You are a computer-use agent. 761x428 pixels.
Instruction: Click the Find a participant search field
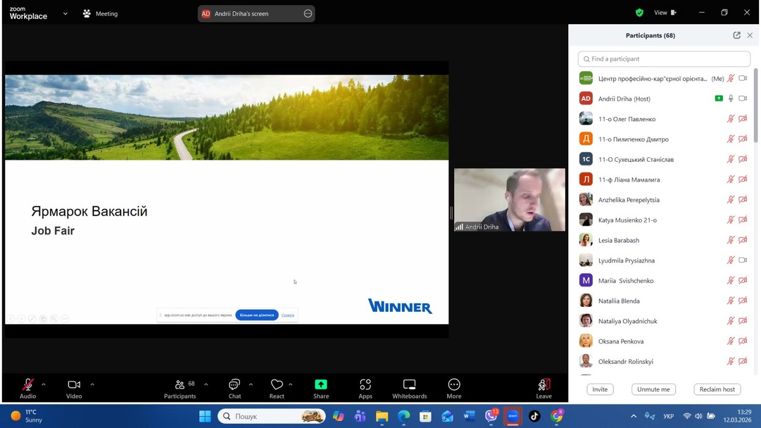[664, 59]
